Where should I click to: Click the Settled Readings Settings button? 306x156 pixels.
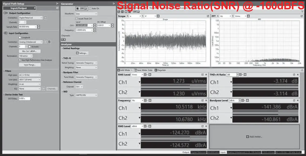[x=82, y=53]
